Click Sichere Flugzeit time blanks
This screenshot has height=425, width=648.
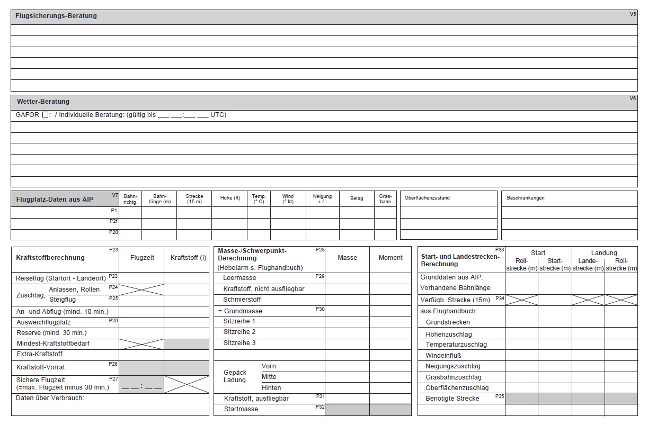141,387
